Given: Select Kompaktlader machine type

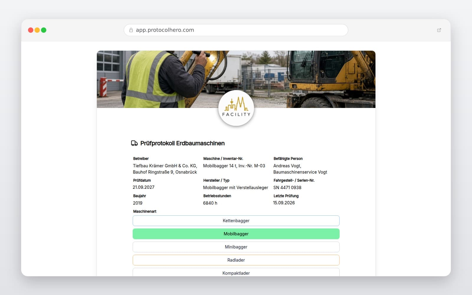Looking at the screenshot, I should pos(236,272).
